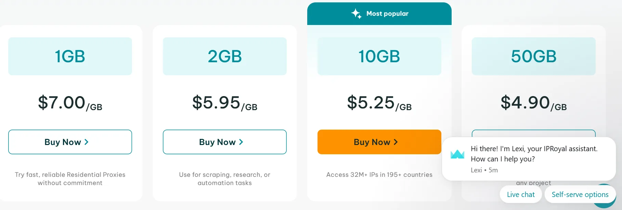Viewport: 622px width, 210px height.
Task: Click Buy Now for the 1GB plan
Action: pos(70,142)
